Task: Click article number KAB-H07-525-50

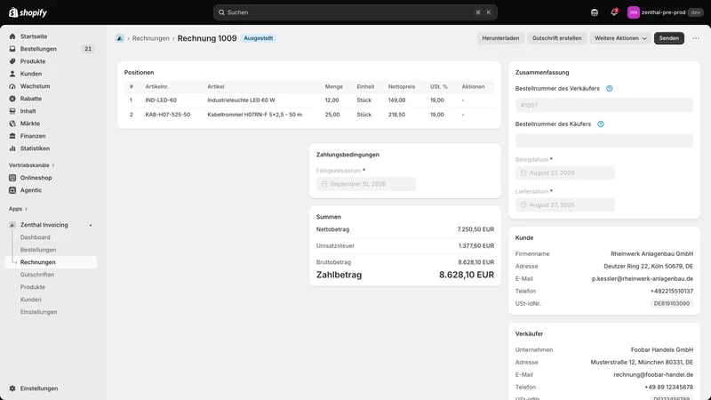Action: (168, 115)
